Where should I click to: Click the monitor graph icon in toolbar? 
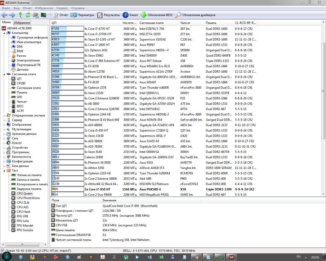[x=44, y=15]
